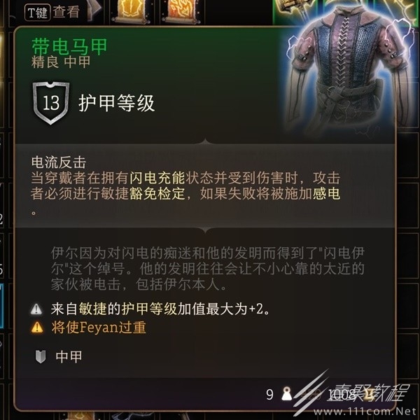
Task: Select the orange fire scroll inventory item
Action: [181, 10]
